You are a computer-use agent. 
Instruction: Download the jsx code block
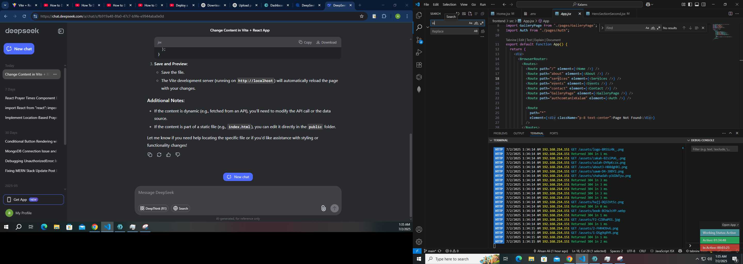(x=327, y=42)
